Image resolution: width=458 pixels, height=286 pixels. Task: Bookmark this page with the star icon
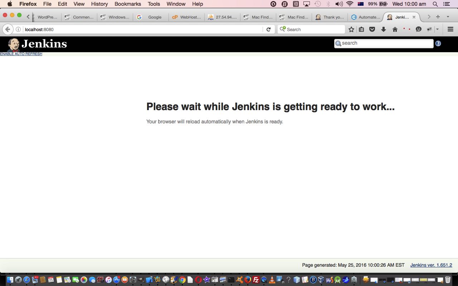point(351,29)
